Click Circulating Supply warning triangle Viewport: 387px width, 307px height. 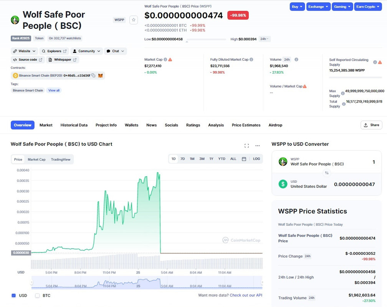coord(380,62)
